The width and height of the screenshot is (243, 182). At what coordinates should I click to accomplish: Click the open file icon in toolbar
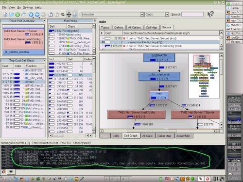[x=5, y=15]
